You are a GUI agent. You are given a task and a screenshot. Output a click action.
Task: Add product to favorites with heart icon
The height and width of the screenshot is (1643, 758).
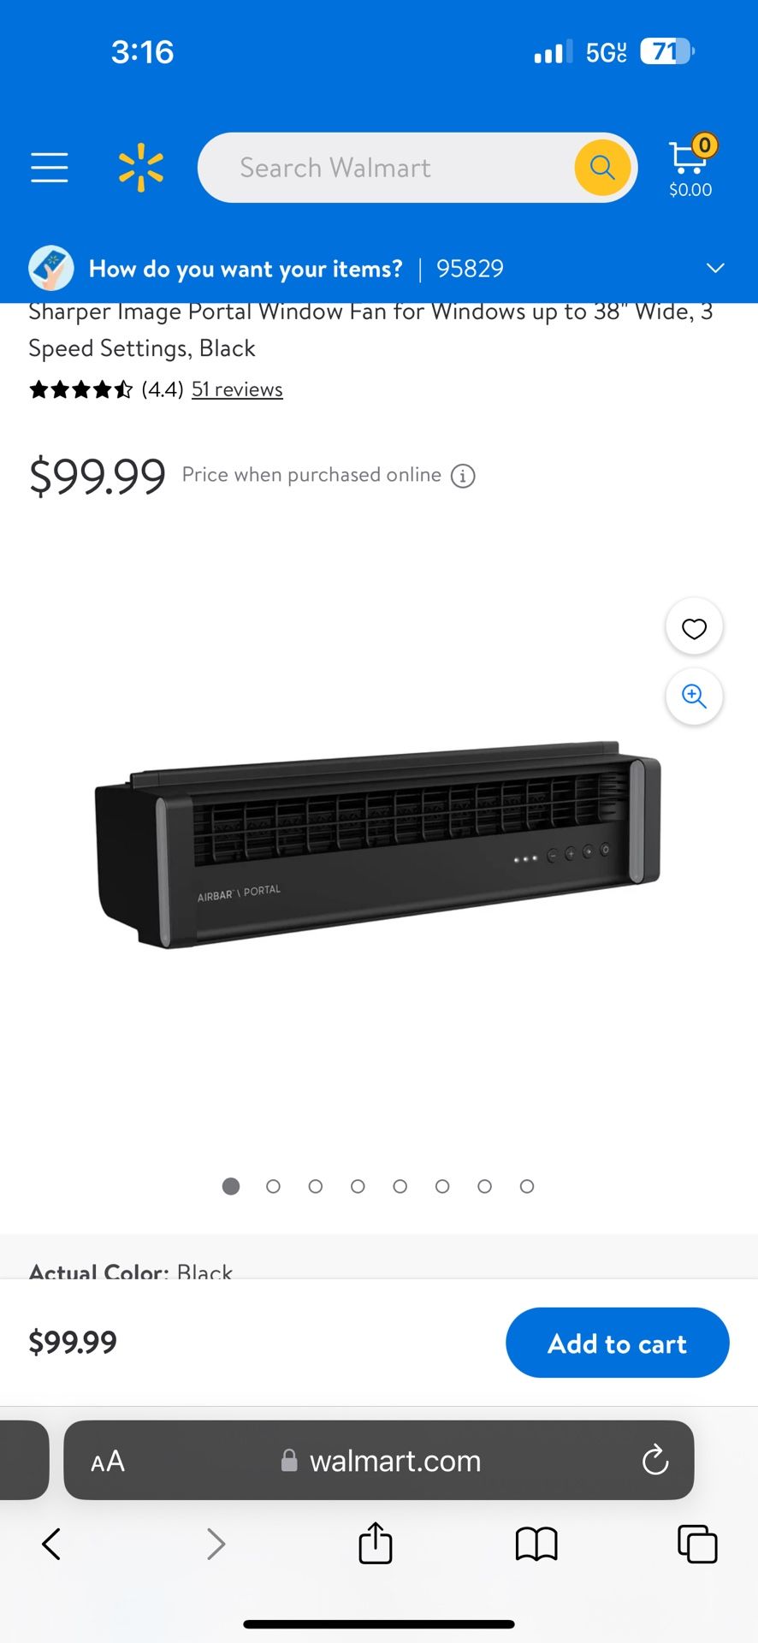pos(694,628)
